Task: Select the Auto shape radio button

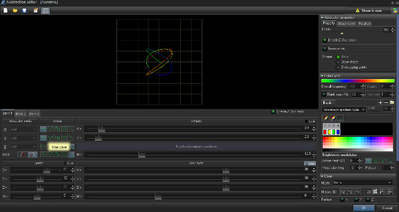Action: point(337,57)
